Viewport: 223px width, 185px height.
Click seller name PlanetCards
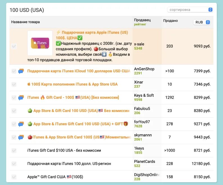tap(144, 161)
